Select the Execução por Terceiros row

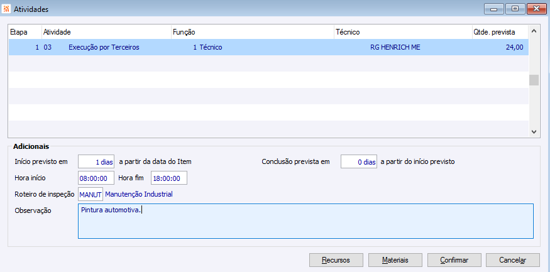tap(268, 47)
